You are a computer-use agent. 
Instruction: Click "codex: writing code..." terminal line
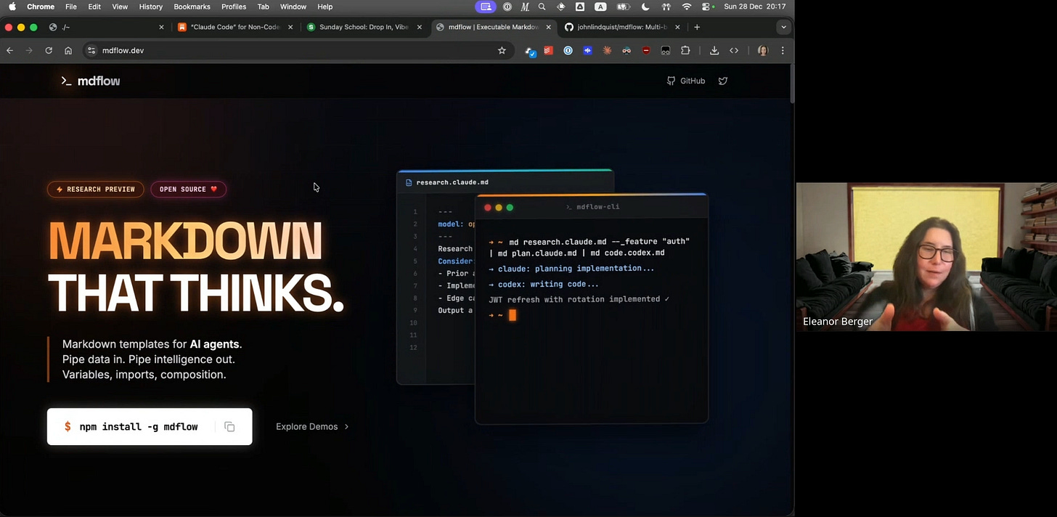(x=544, y=285)
